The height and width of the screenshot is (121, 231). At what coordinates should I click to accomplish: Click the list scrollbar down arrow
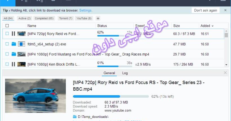(x=226, y=65)
